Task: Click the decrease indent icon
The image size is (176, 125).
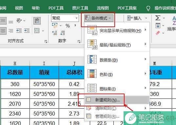Action: point(19,30)
